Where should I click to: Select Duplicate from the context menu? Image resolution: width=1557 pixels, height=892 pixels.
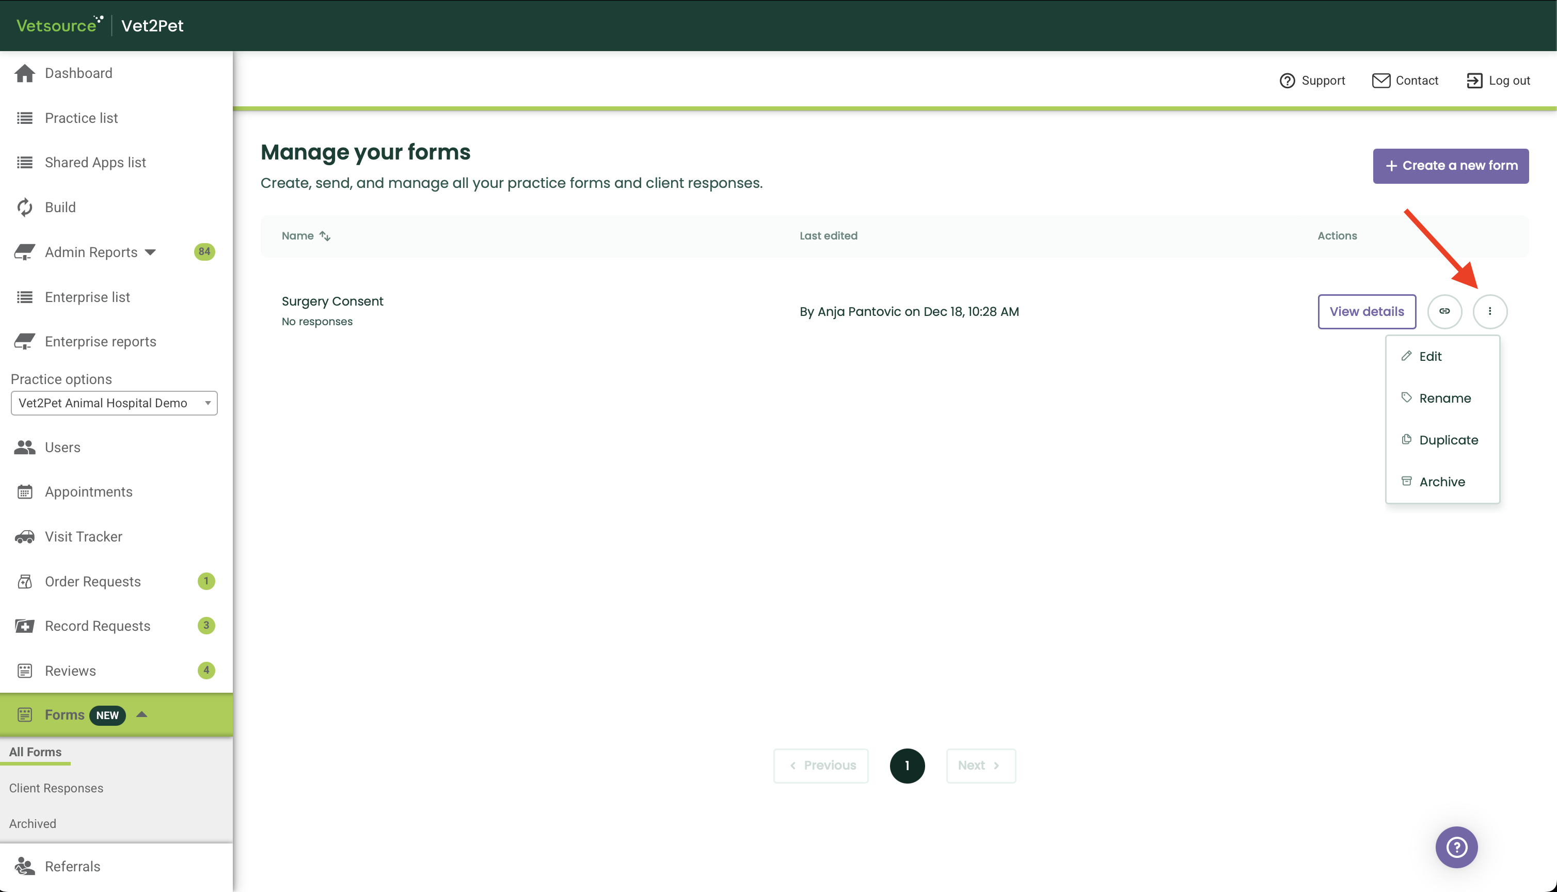coord(1448,440)
